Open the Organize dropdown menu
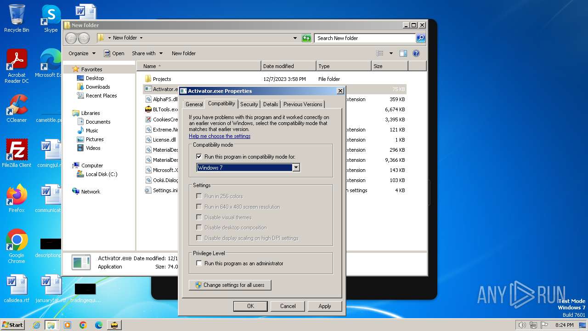 82,53
